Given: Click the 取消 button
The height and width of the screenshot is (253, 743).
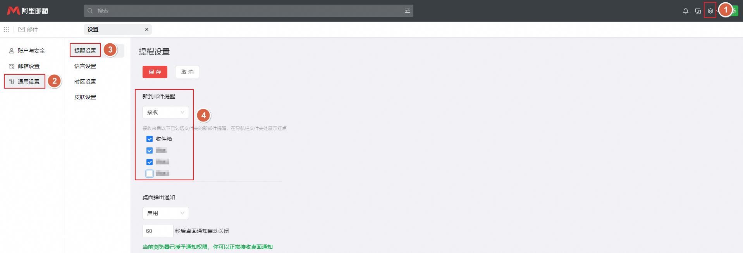Looking at the screenshot, I should pos(187,72).
